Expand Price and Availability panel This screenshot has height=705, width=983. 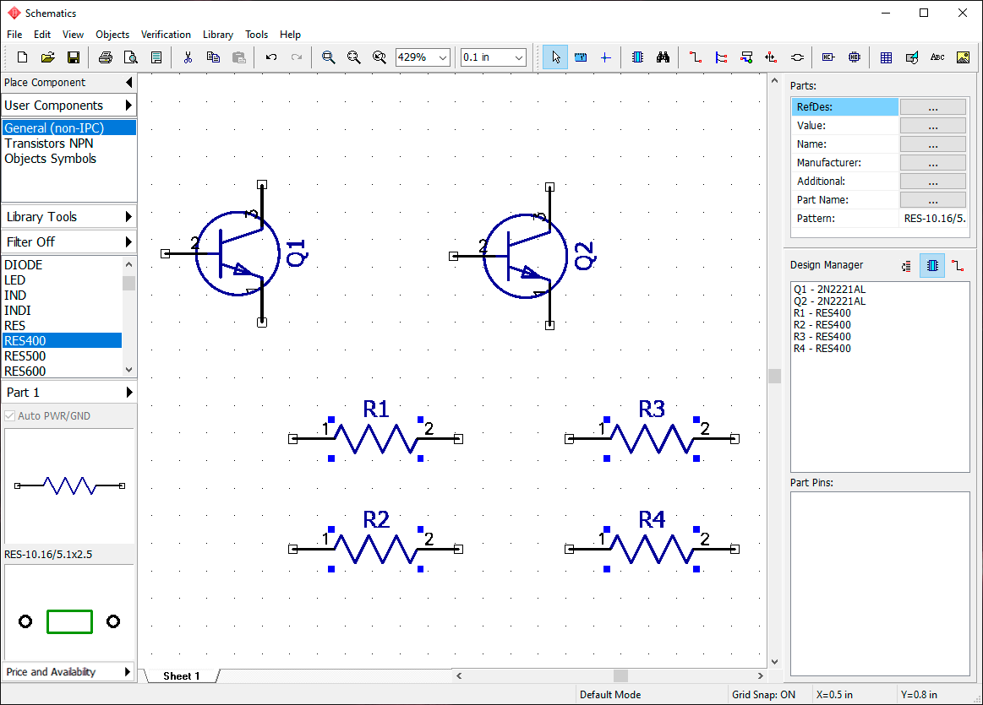pos(69,672)
